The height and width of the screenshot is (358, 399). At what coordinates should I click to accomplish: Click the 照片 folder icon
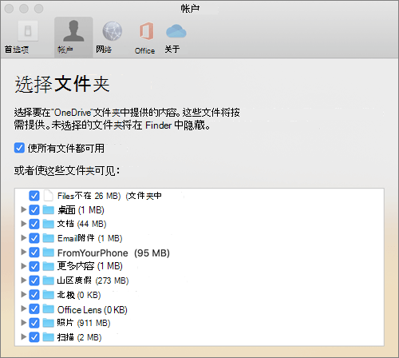click(x=49, y=323)
